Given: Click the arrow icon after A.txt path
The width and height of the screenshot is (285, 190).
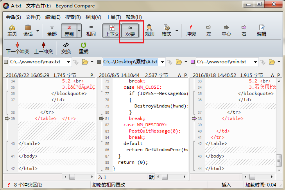Looking at the screenshot, I should pyautogui.click(x=170, y=62).
